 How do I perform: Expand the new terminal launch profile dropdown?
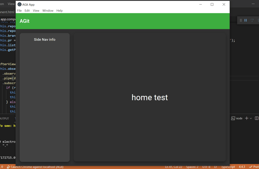tap(251, 118)
